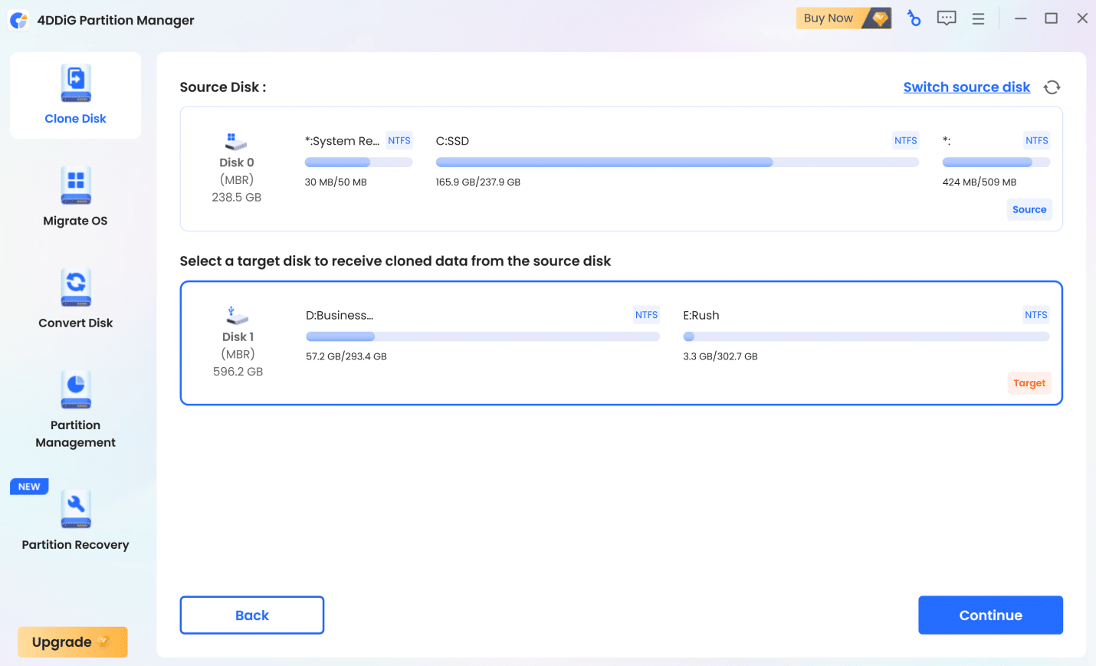
Task: Click the Continue button
Action: coord(990,615)
